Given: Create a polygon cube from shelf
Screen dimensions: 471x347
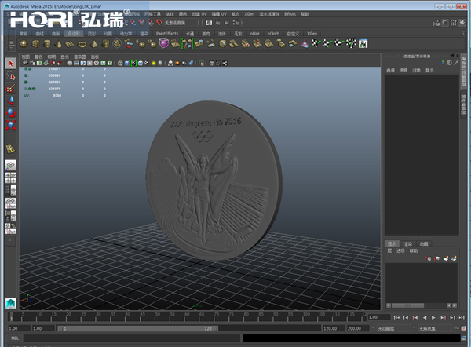Looking at the screenshot, I should coord(35,44).
